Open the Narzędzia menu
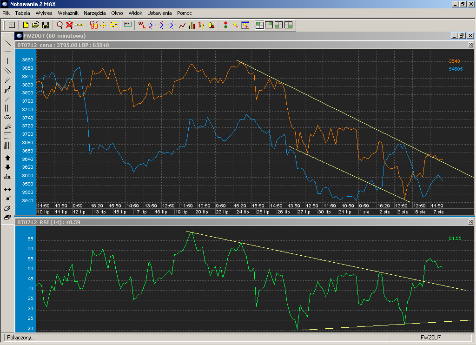Viewport: 476px width, 345px height. [x=94, y=13]
